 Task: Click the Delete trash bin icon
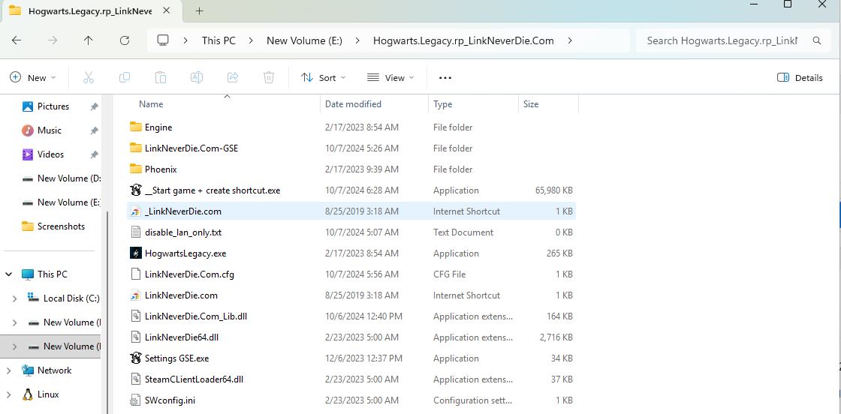point(269,77)
